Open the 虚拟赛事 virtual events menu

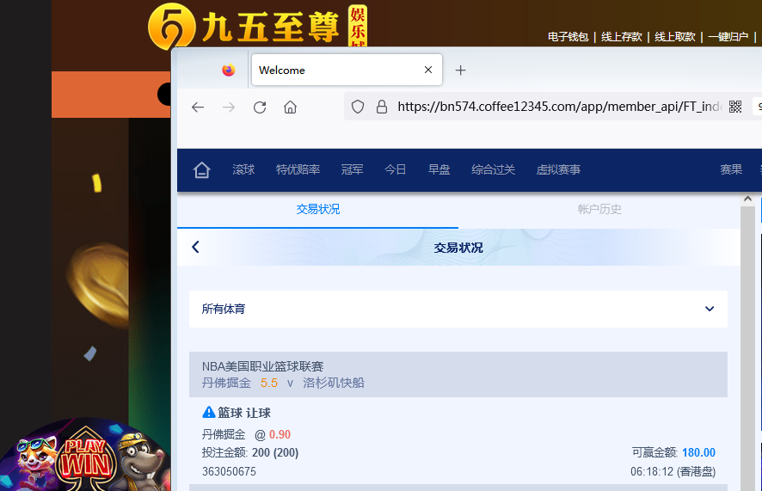[x=558, y=170]
